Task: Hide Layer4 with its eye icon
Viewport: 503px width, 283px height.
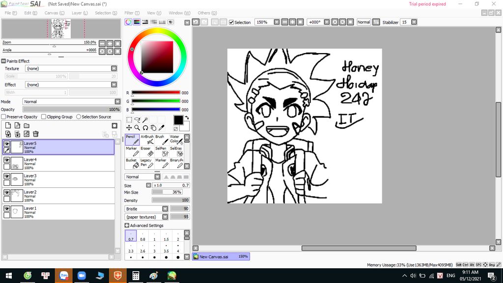Action: (6, 160)
